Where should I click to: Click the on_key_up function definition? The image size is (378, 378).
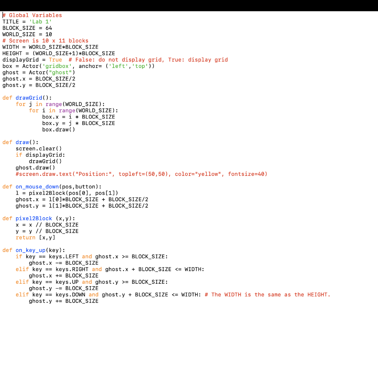click(x=31, y=250)
